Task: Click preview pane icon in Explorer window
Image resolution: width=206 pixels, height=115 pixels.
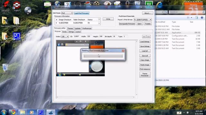Action: click(197, 18)
